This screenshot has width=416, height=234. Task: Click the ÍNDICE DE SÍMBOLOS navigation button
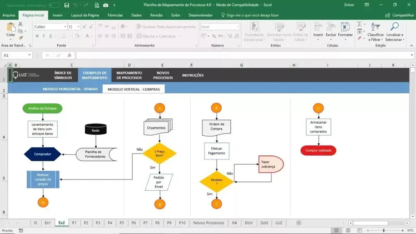[x=63, y=75]
